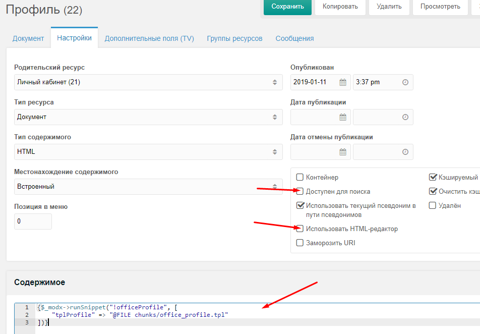Viewport: 480px width, 334px height.
Task: Click line number 2 in code editor
Action: (x=27, y=315)
